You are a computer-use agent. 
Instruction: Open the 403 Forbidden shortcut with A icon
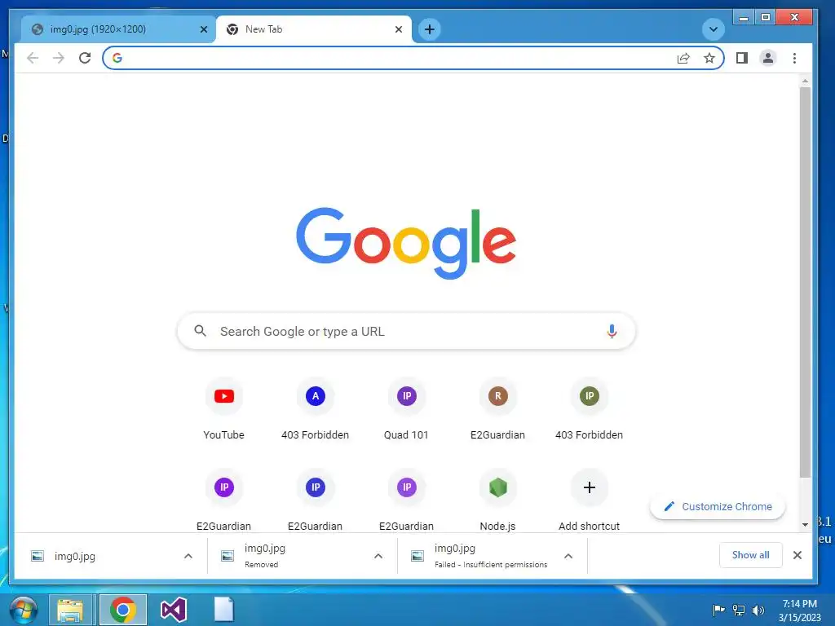point(316,409)
